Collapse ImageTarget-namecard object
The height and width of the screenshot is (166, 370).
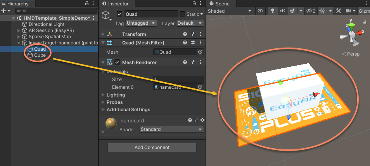click(x=19, y=43)
